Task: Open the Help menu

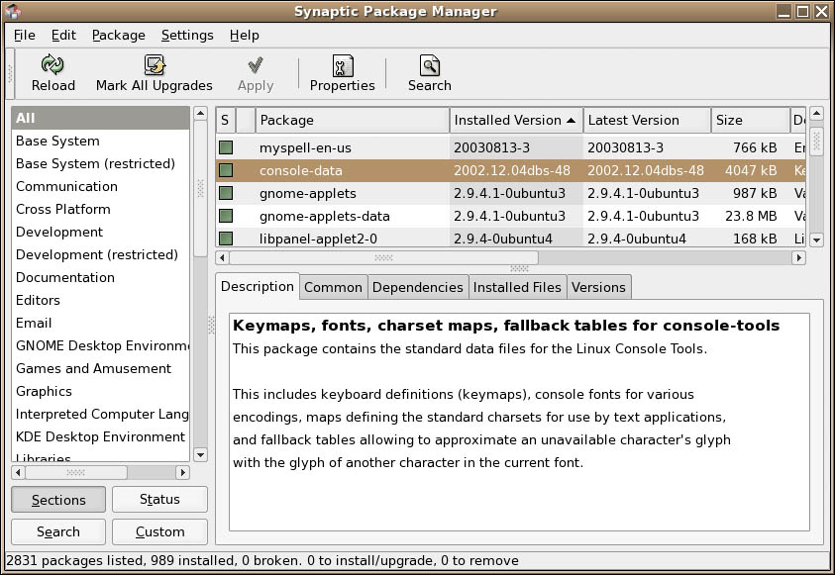Action: (x=245, y=35)
